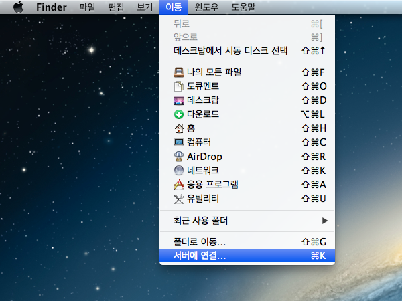Open the 보기 menu
This screenshot has width=402, height=301.
(x=145, y=7)
